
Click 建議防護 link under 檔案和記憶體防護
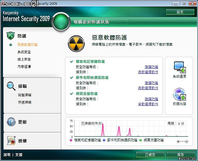[151, 67]
